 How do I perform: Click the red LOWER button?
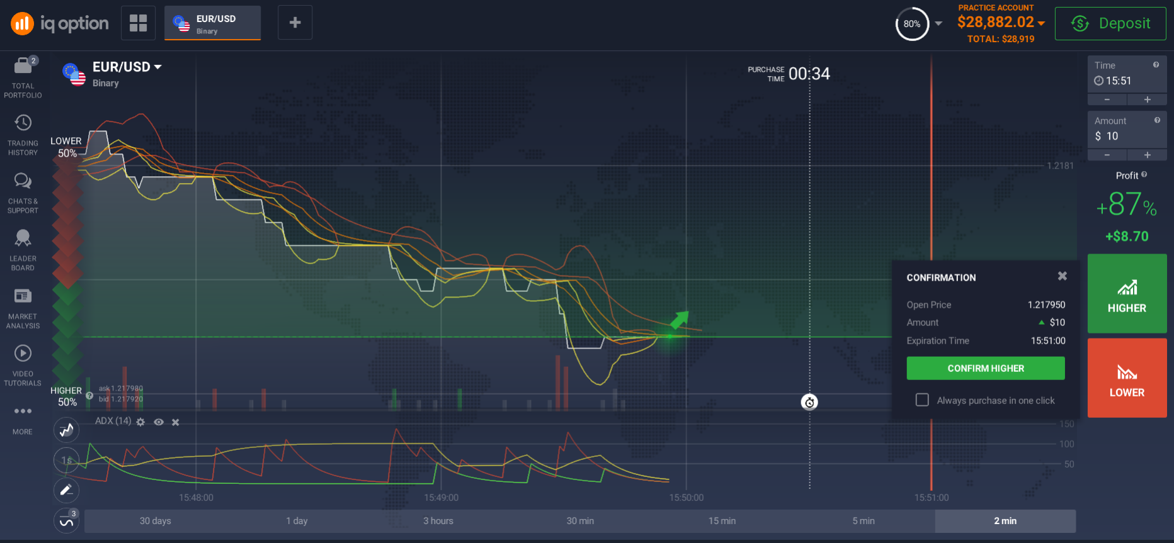click(1127, 378)
